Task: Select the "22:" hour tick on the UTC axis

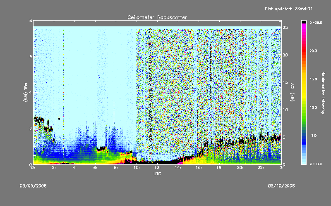Action: (261, 168)
